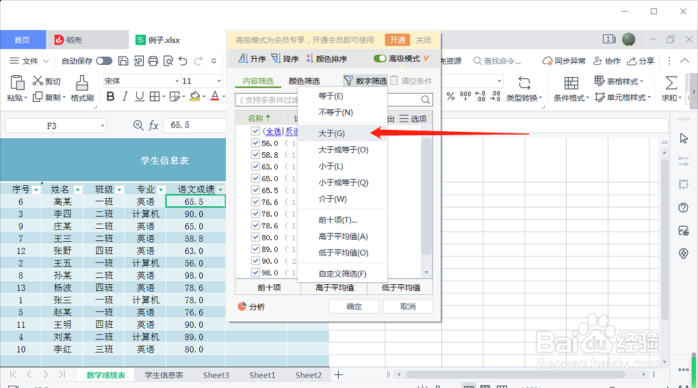Uncheck the 98.0 value checkbox
The height and width of the screenshot is (388, 698).
click(255, 273)
